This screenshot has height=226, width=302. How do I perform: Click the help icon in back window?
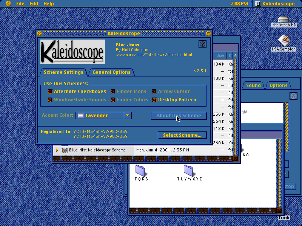pyautogui.click(x=293, y=96)
